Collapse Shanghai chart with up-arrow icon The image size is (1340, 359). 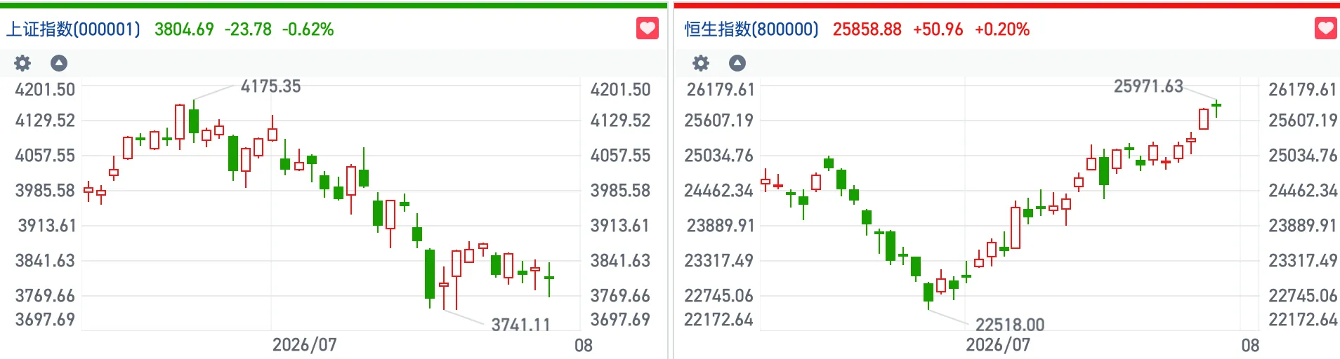[59, 63]
